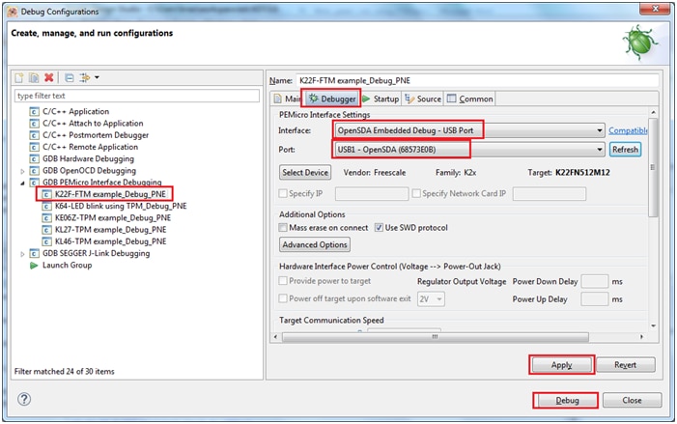Delete selected launch configuration with red X

(x=49, y=77)
